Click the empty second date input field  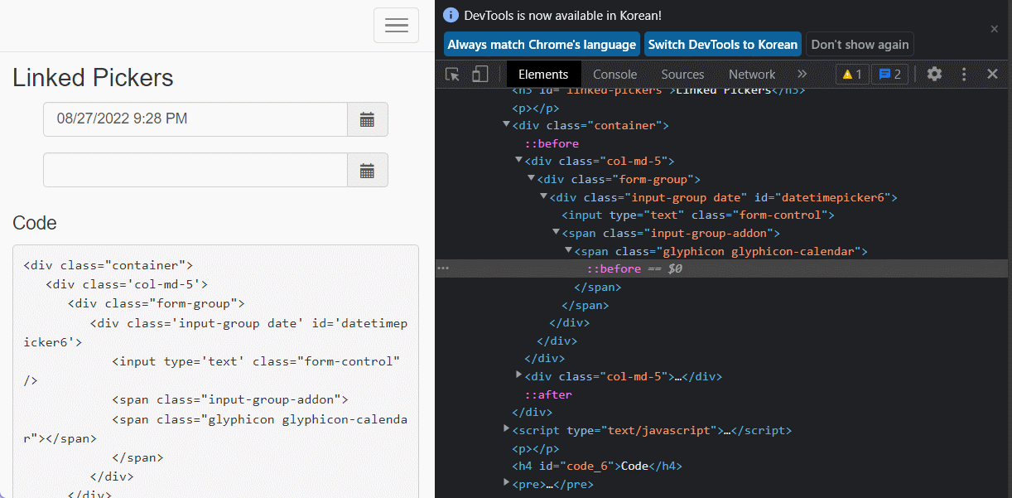195,171
